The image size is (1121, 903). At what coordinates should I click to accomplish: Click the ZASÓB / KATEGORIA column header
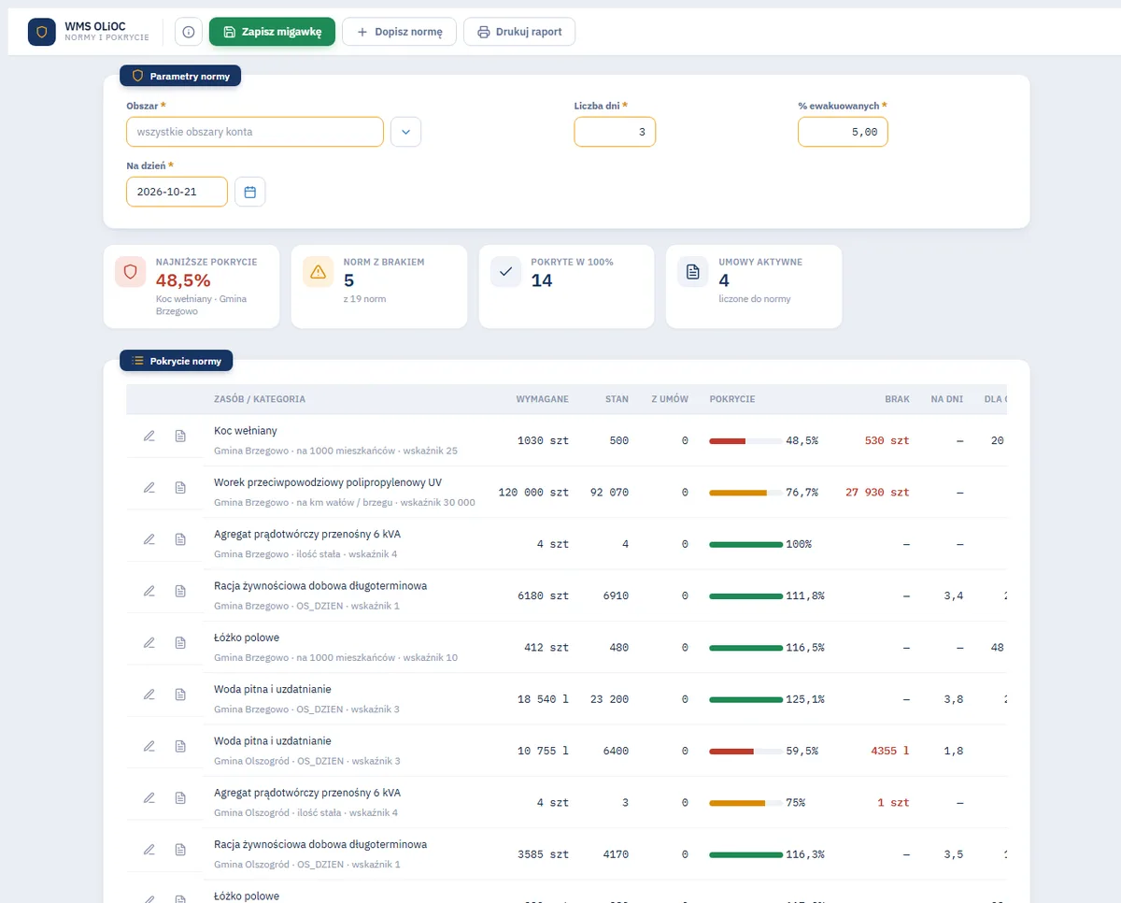260,399
